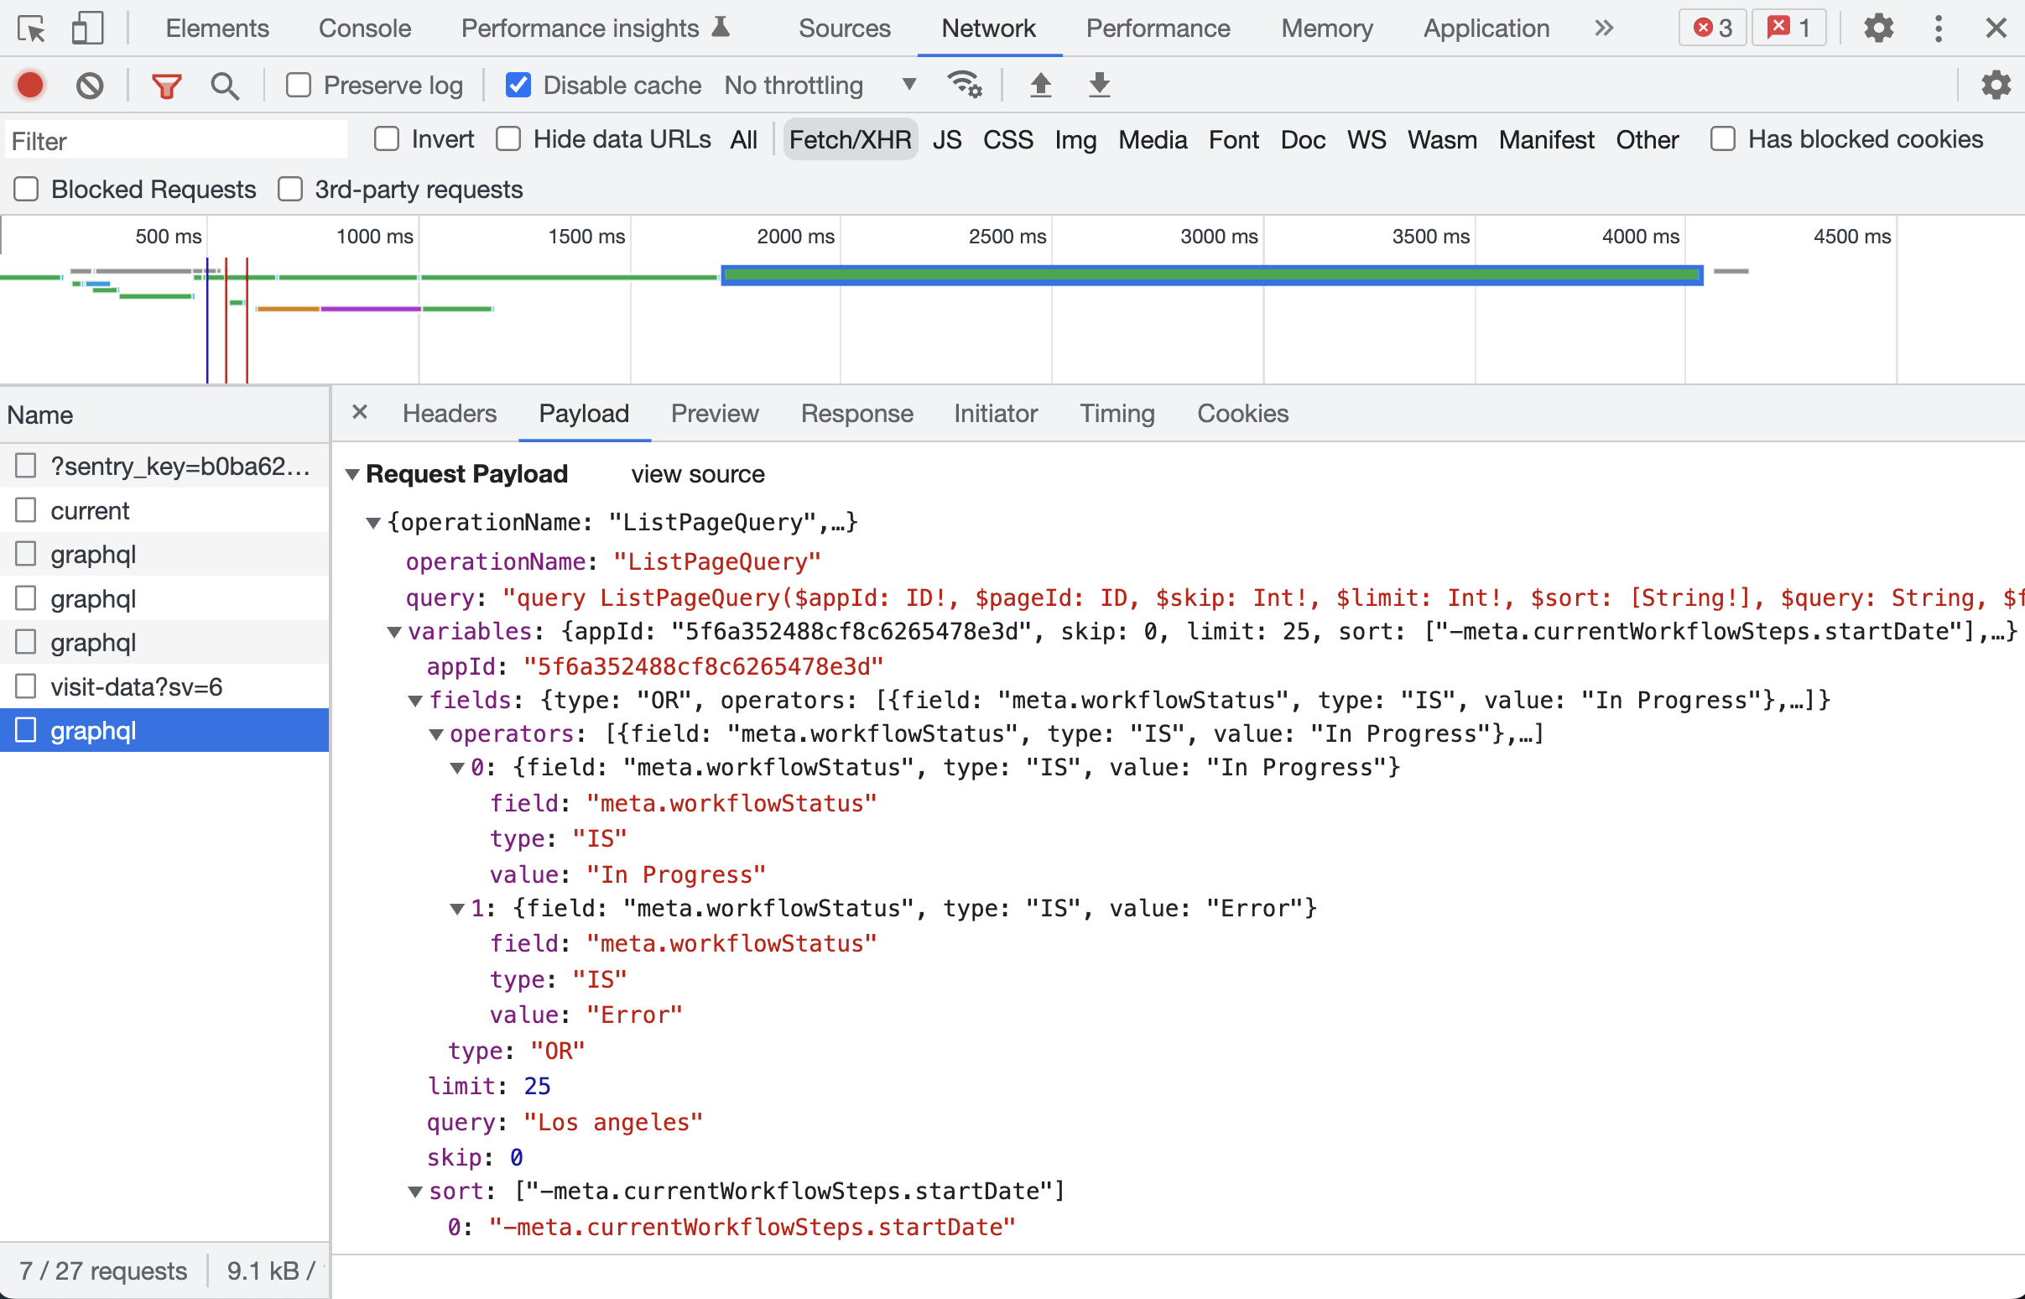The height and width of the screenshot is (1299, 2025).
Task: Clear the network log
Action: tap(90, 86)
